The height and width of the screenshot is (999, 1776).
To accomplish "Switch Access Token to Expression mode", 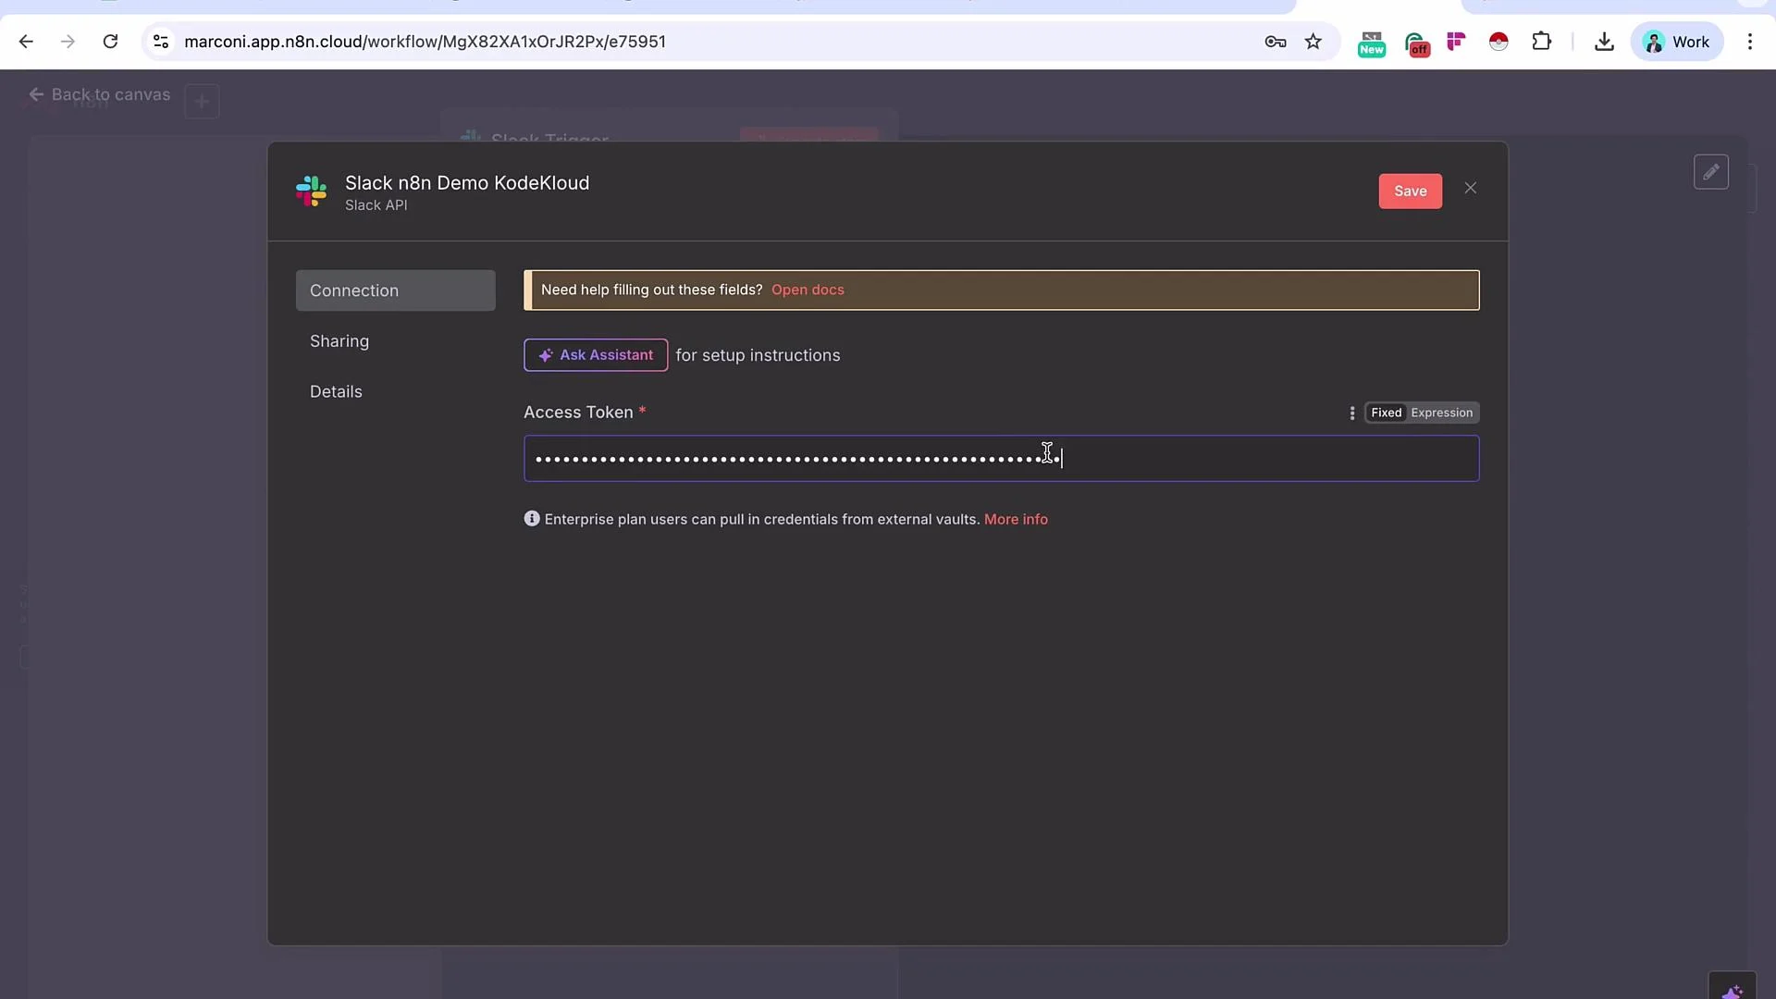I will (x=1442, y=413).
